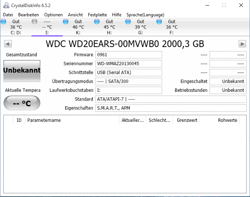Image resolution: width=250 pixels, height=197 pixels.
Task: Click the Schnittstelle field USB (Serial ATA)
Action: (129, 73)
